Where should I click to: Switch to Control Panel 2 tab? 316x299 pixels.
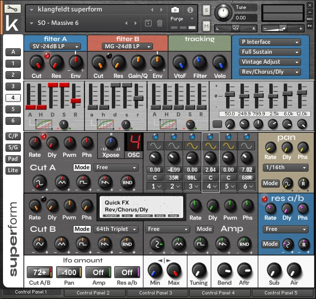click(93, 293)
